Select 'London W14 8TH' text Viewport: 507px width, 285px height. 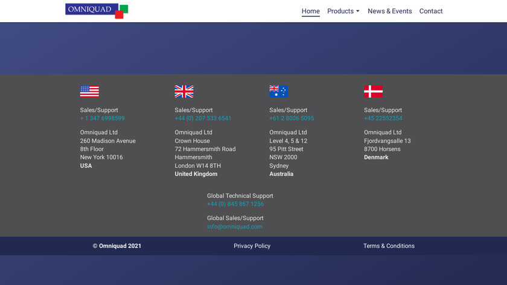click(x=198, y=165)
